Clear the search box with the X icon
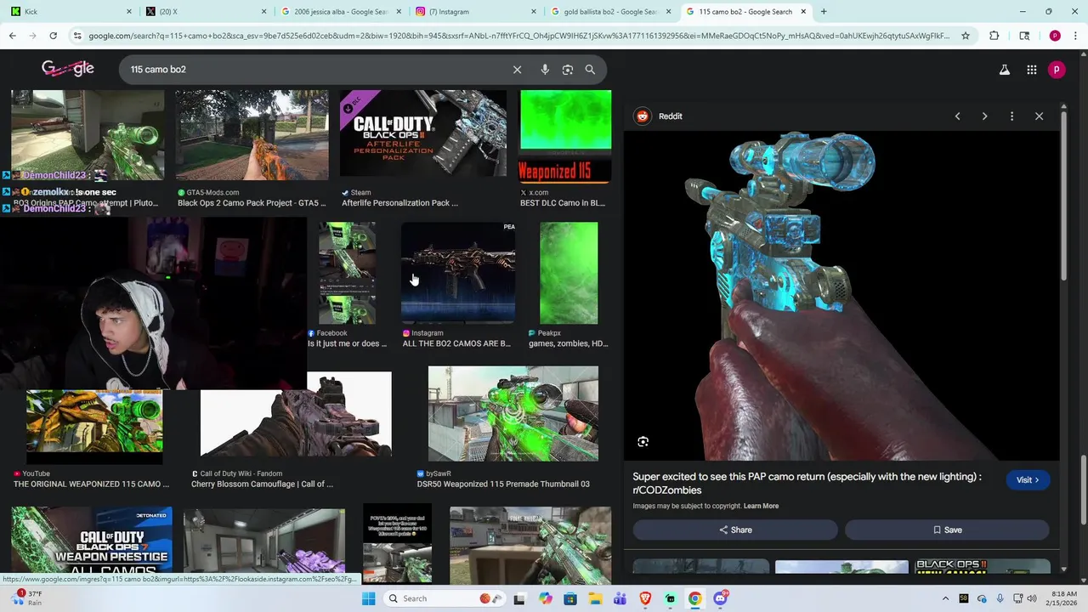This screenshot has width=1088, height=612. click(517, 70)
